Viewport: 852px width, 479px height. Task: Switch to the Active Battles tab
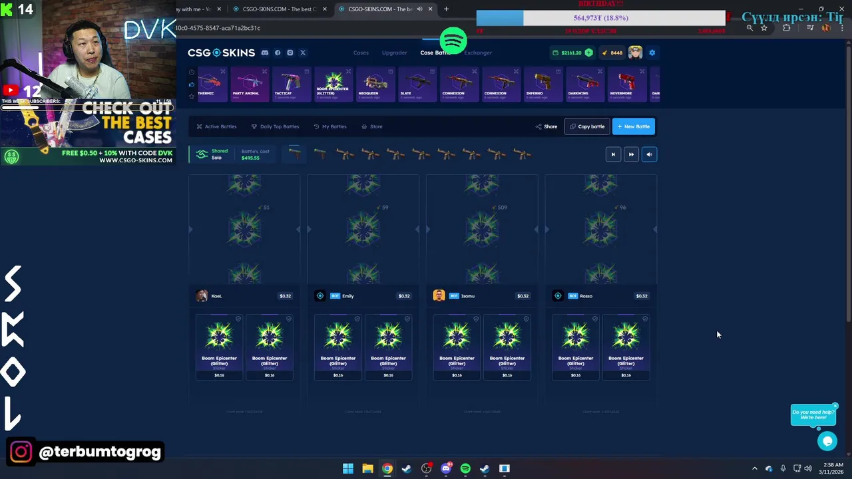[x=216, y=126]
